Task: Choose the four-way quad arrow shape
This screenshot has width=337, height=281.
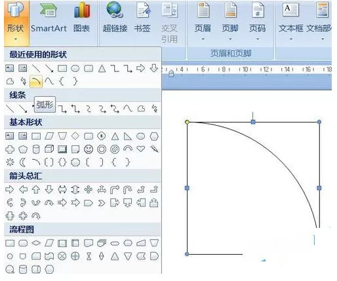Action: point(89,189)
